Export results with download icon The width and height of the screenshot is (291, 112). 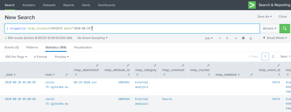pos(251,38)
